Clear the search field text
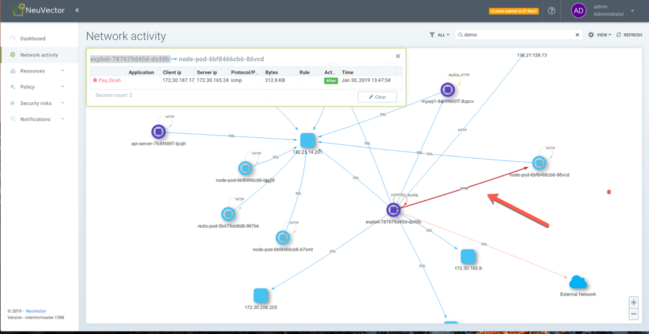Screen dimensions: 649x334 [x=577, y=35]
